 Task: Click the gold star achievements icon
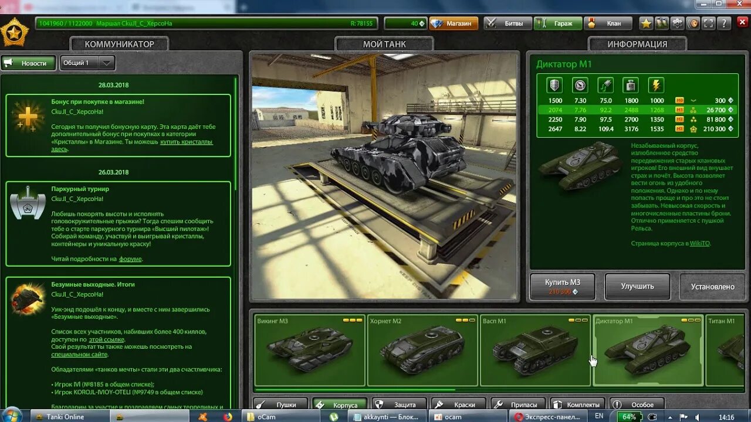[646, 23]
